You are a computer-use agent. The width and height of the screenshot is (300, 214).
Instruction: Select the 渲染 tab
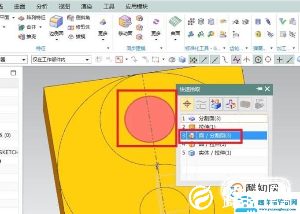[x=86, y=7]
